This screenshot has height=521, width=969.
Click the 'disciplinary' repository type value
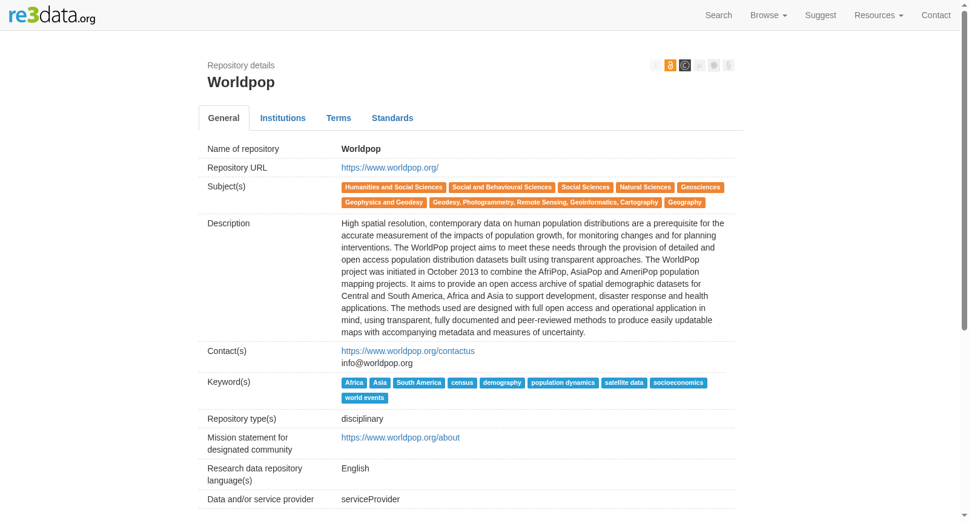(362, 419)
